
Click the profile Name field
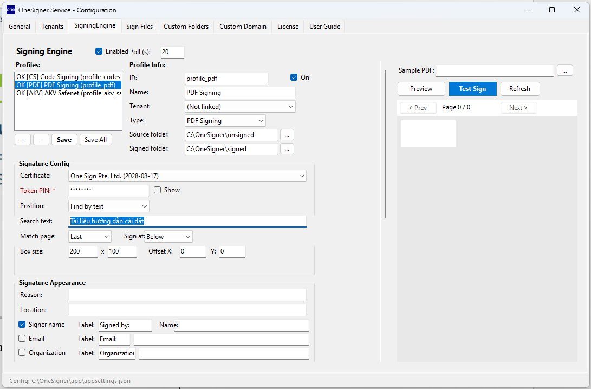tap(240, 93)
